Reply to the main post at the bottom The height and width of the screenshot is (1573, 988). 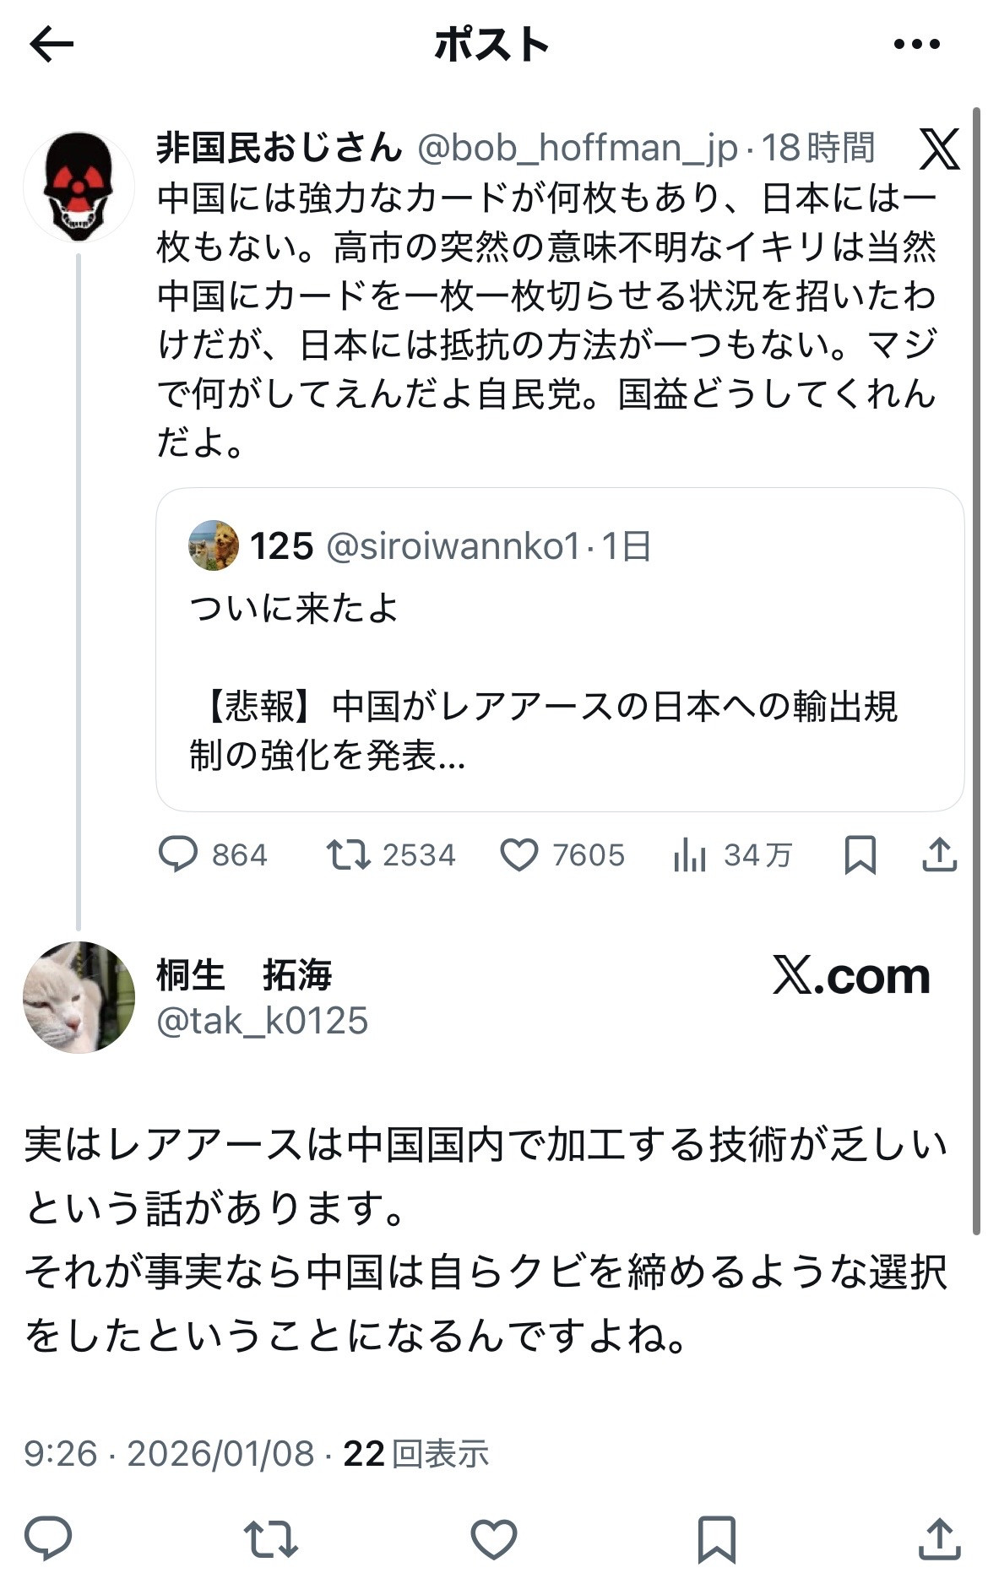(48, 1538)
